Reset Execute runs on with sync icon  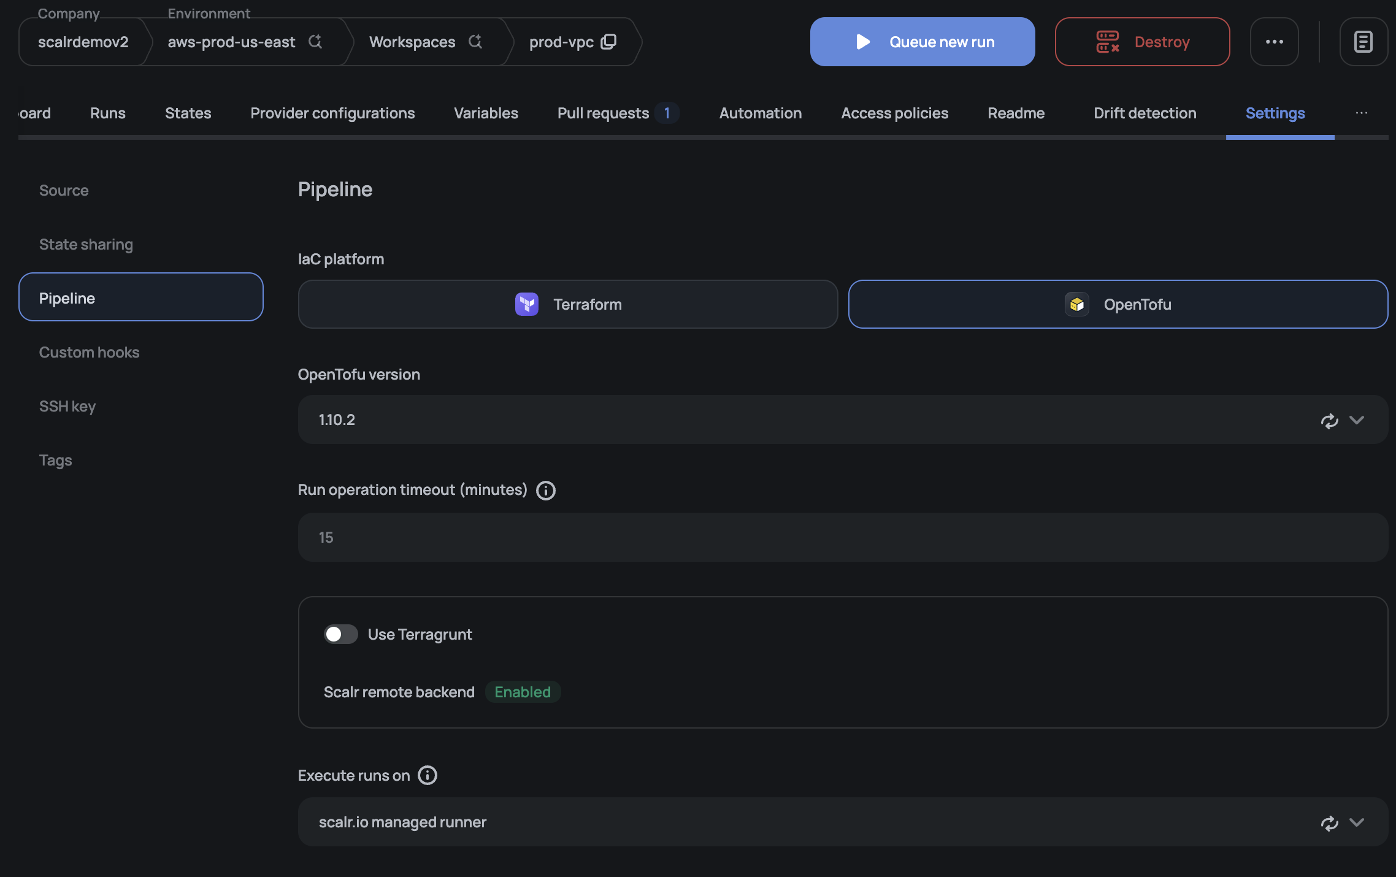point(1329,823)
